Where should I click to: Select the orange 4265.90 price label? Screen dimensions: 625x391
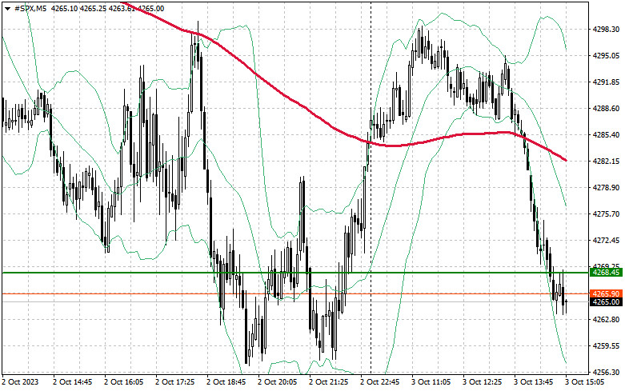[606, 293]
